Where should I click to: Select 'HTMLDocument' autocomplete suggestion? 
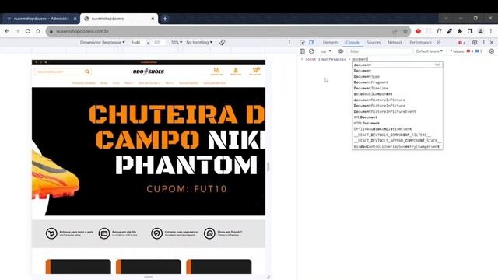point(398,123)
